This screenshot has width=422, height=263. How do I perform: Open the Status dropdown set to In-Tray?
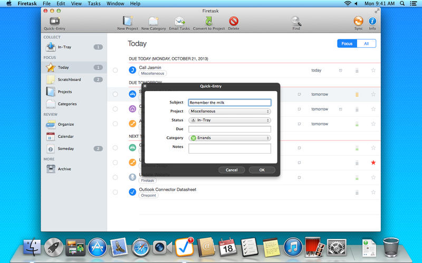coord(229,120)
